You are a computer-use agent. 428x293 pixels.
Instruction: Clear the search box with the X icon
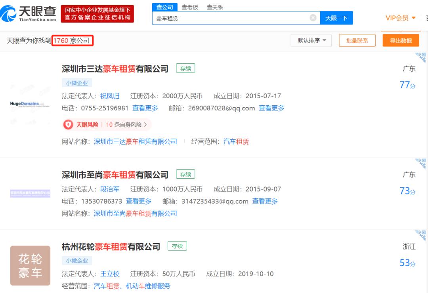point(313,17)
